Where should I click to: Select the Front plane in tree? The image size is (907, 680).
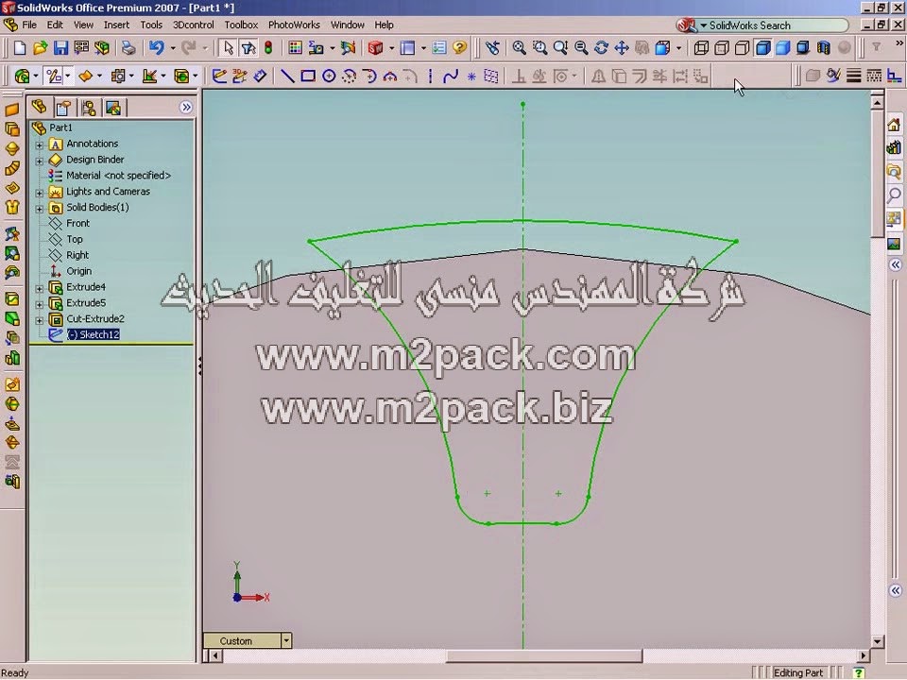click(77, 223)
